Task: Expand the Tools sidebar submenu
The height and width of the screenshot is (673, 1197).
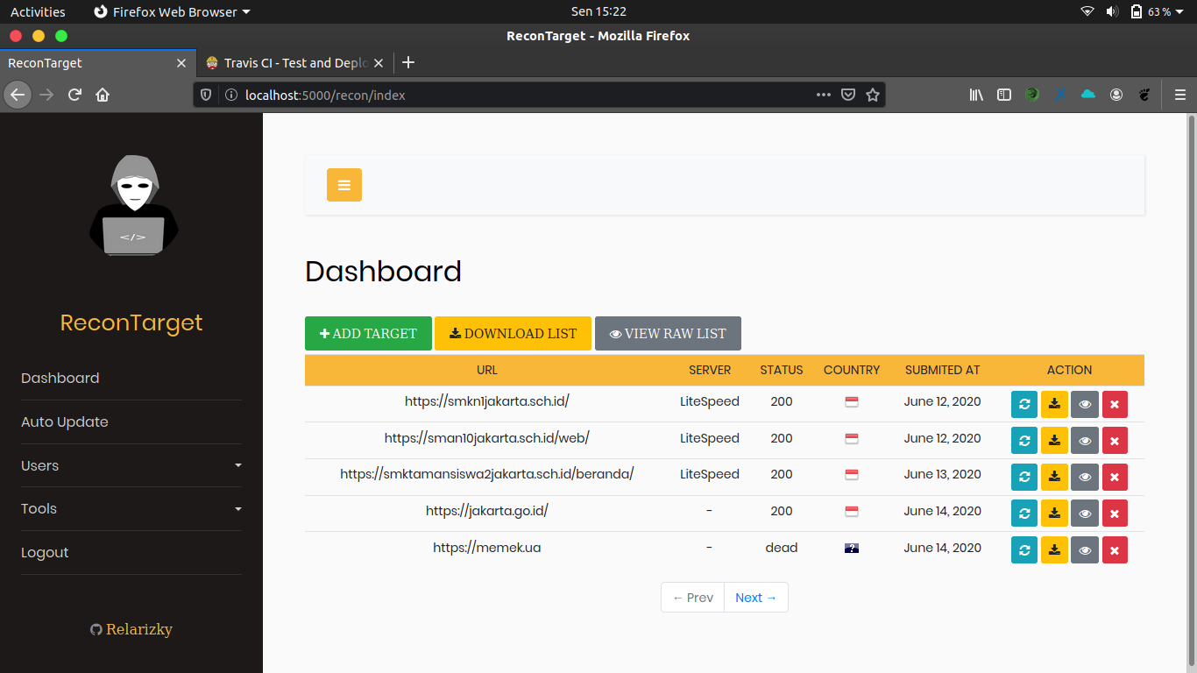Action: point(131,508)
